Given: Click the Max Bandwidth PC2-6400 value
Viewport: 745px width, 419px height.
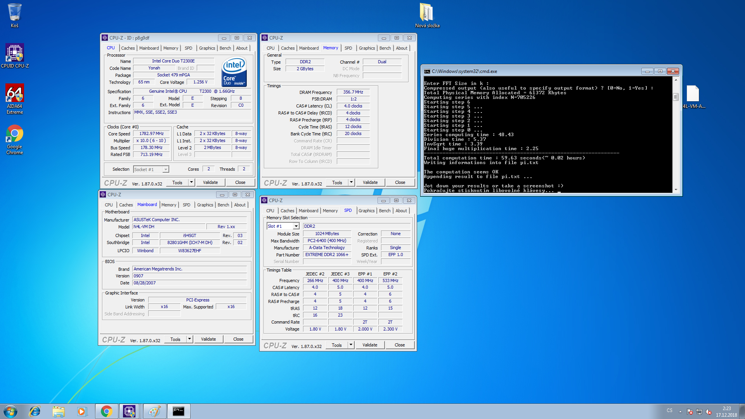Looking at the screenshot, I should coord(327,241).
